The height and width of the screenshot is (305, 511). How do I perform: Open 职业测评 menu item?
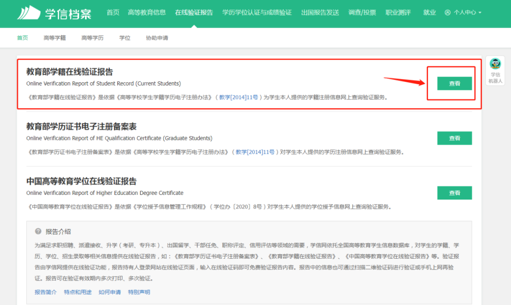coord(398,13)
